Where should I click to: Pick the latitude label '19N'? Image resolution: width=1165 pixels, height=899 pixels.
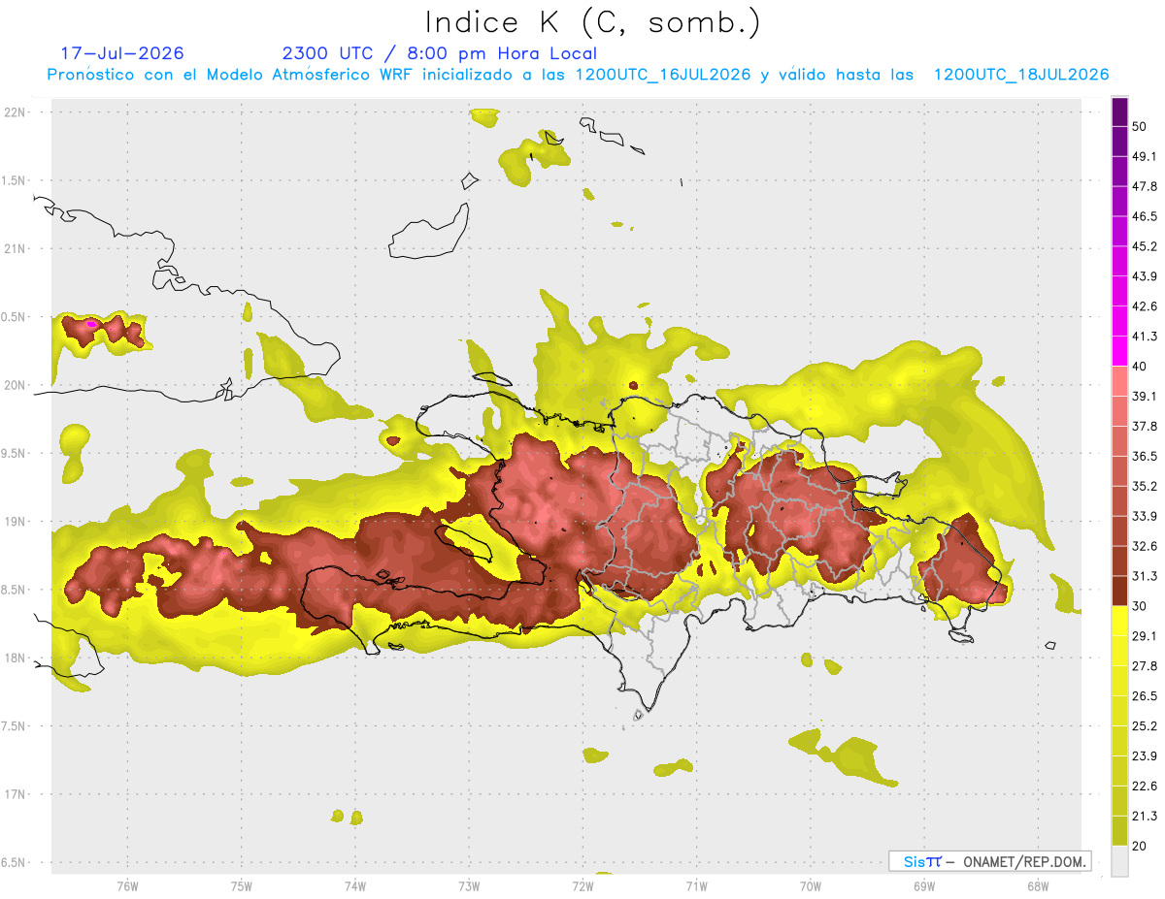pyautogui.click(x=16, y=521)
